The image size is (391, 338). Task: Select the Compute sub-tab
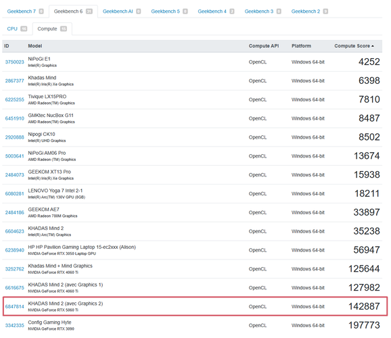pos(52,28)
